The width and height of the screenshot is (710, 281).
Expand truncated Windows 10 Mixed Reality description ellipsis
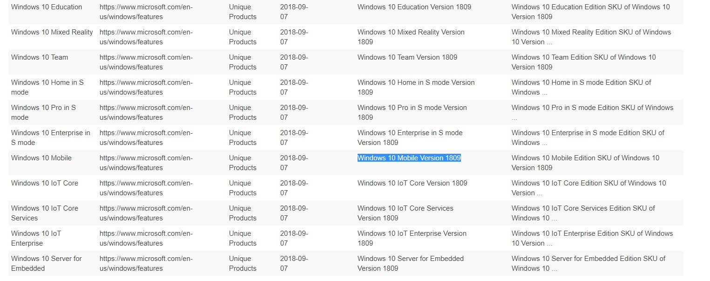click(x=549, y=42)
